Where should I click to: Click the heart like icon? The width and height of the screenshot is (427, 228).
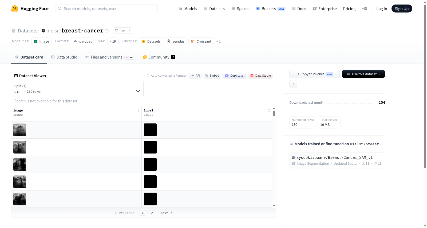117,31
